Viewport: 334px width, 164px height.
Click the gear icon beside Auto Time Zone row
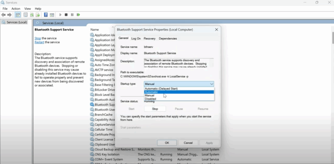92,65
